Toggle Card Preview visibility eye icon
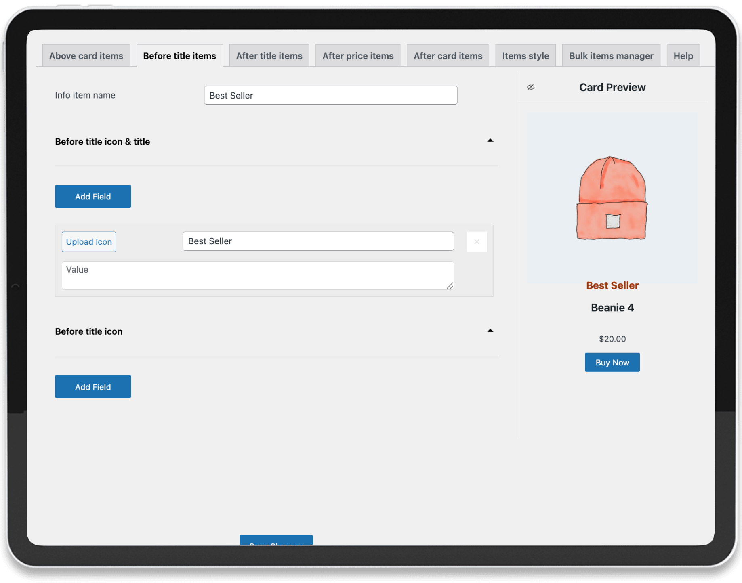 pyautogui.click(x=531, y=87)
